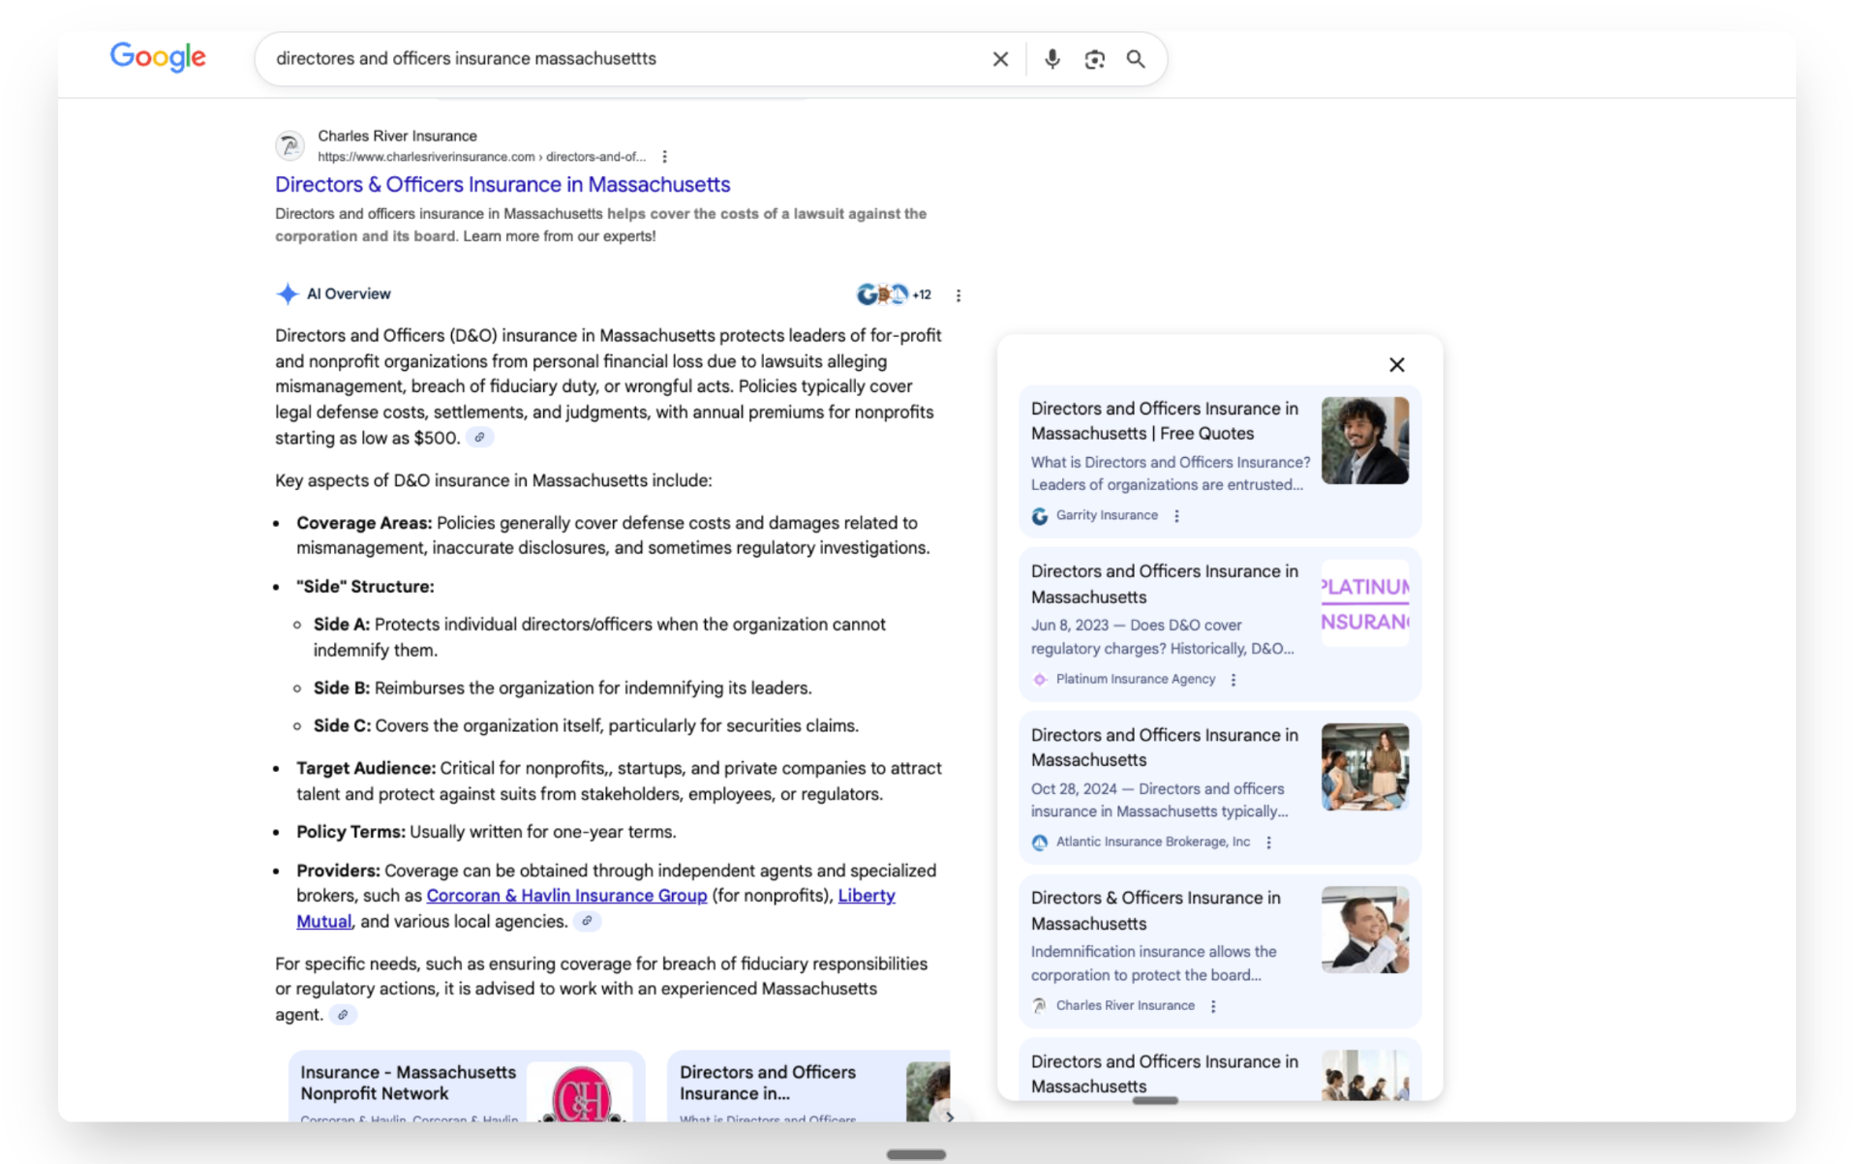The width and height of the screenshot is (1859, 1164).
Task: Open the Liberty Mutual link
Action: pos(867,896)
